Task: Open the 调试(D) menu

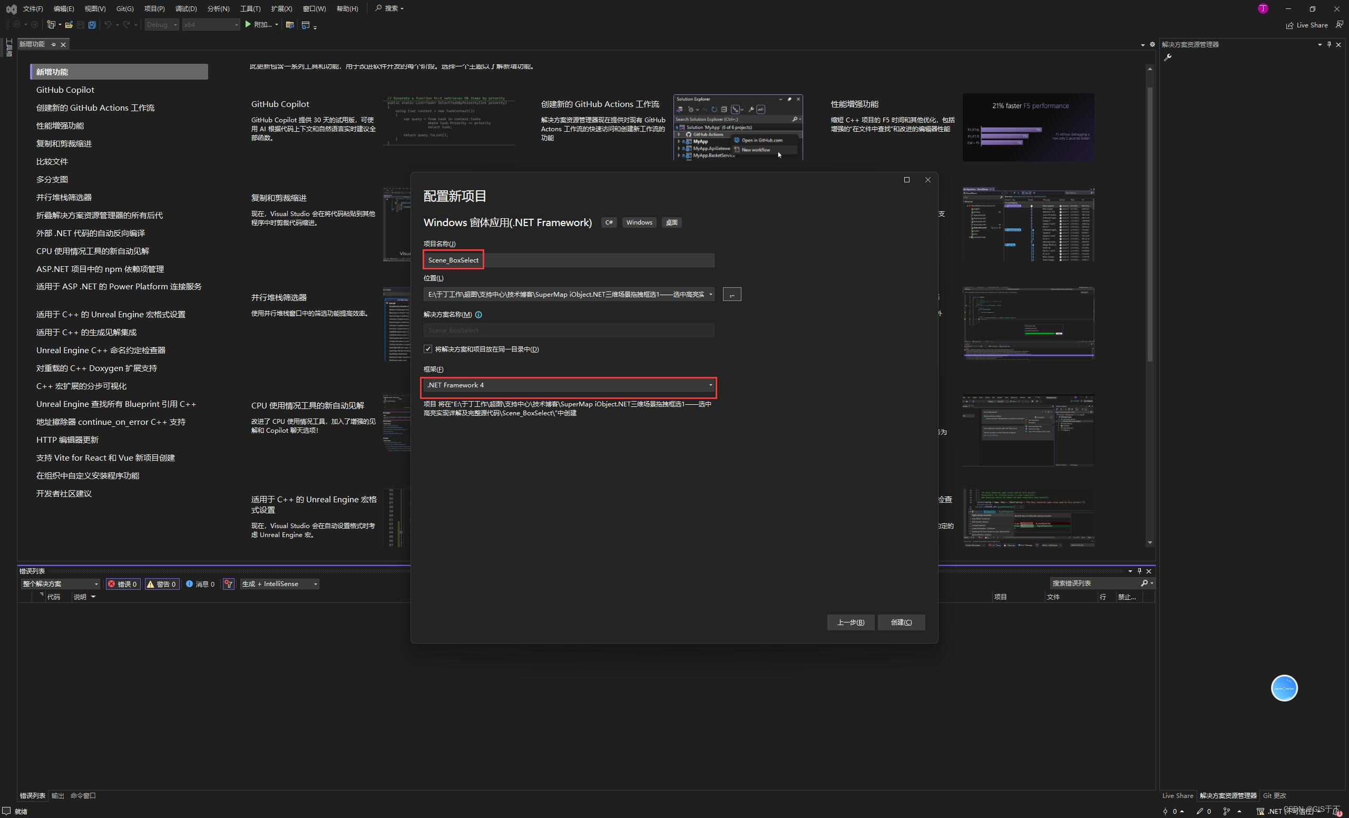Action: point(185,8)
